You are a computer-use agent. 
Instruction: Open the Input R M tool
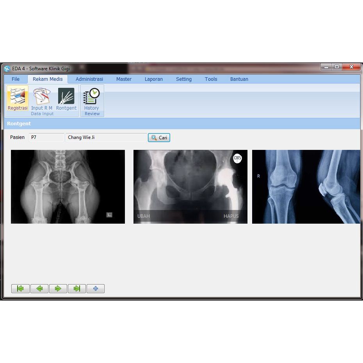[x=41, y=98]
